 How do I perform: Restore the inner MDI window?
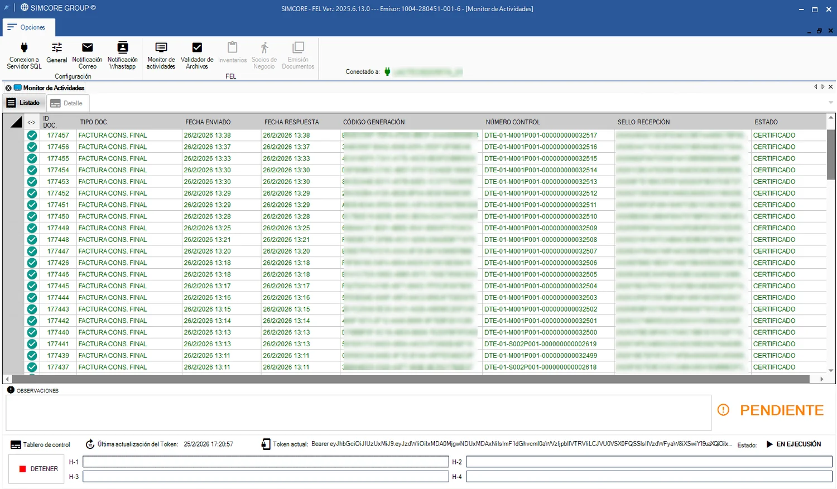coord(819,31)
